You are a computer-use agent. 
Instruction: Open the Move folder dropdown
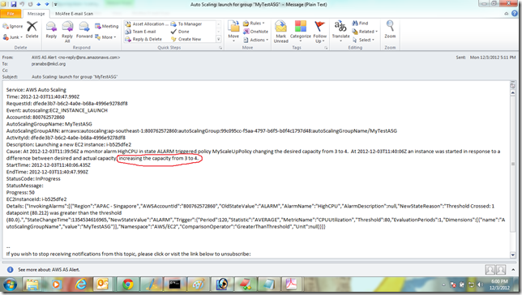pyautogui.click(x=233, y=32)
